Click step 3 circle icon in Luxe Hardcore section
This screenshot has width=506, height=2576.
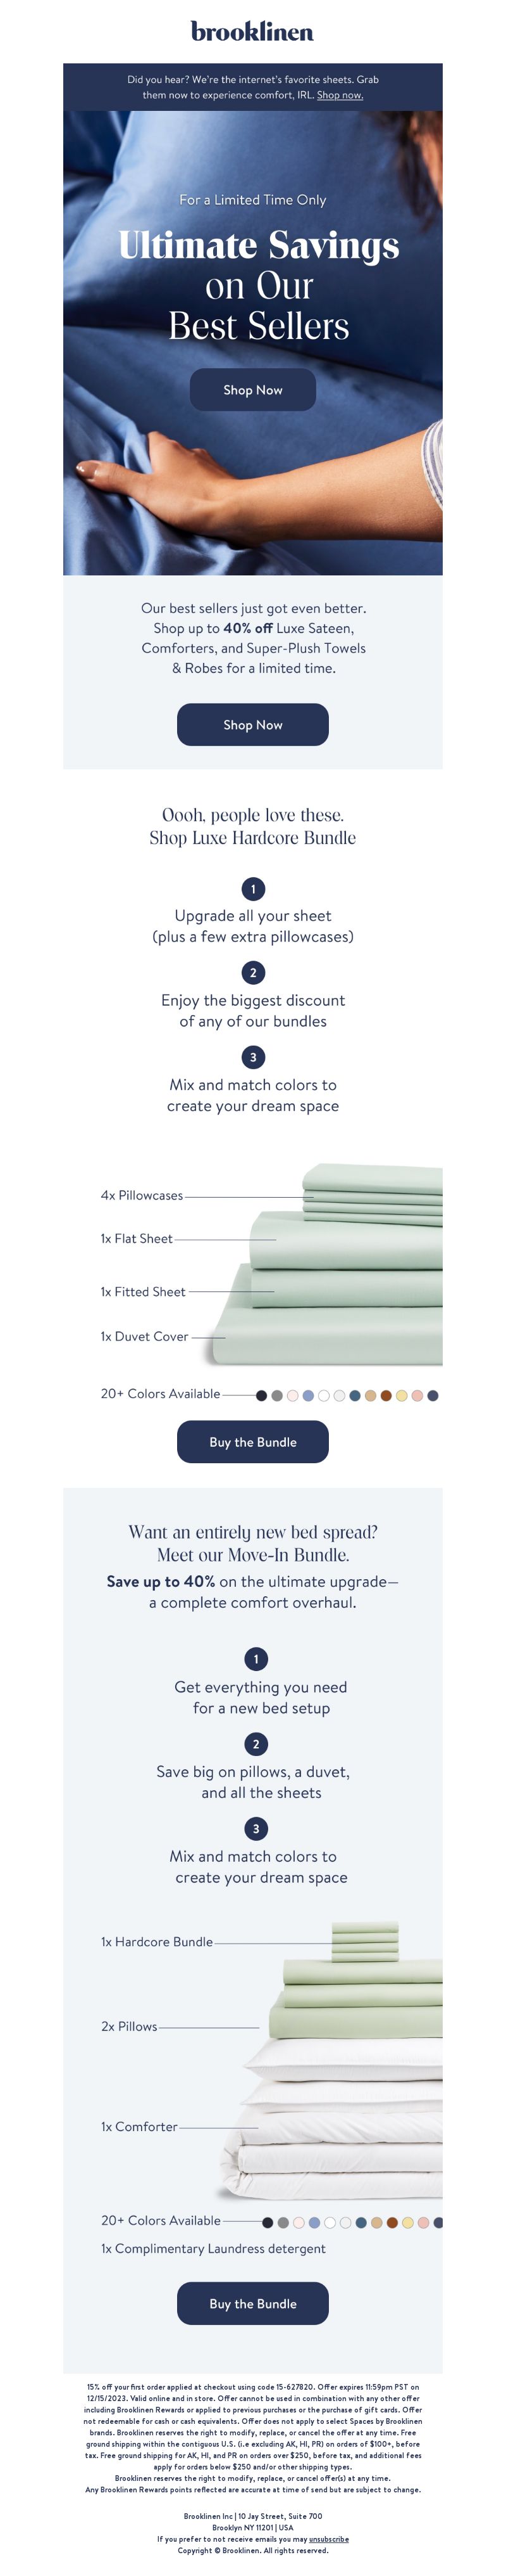click(x=252, y=1057)
